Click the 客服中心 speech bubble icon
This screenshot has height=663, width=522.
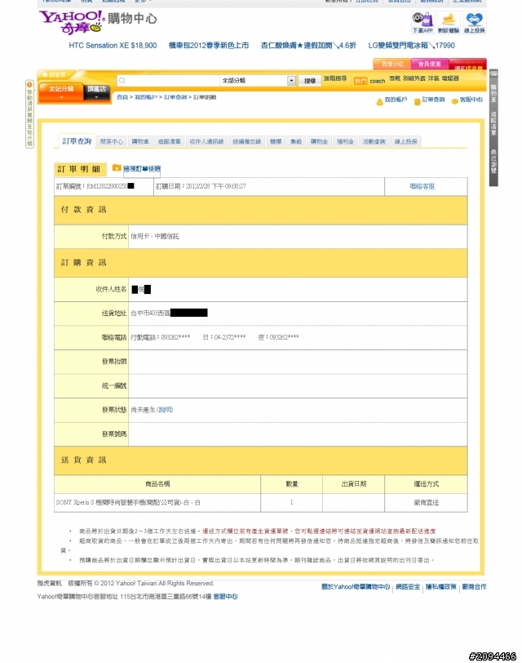(x=454, y=101)
